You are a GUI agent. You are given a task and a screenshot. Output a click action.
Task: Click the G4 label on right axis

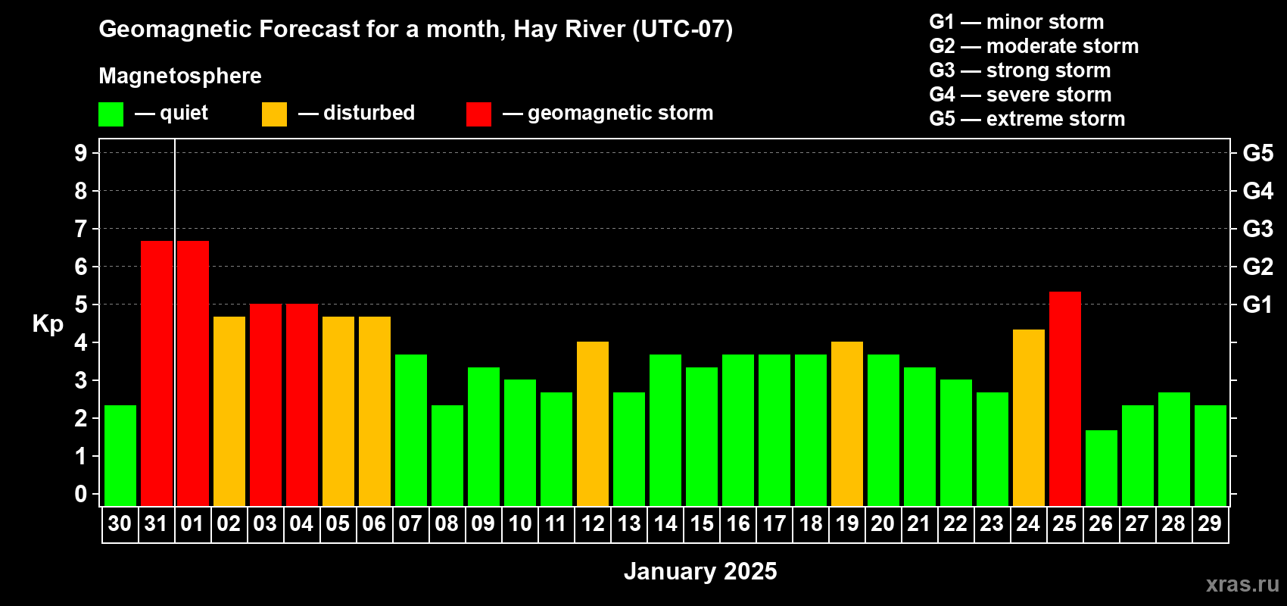[1258, 191]
